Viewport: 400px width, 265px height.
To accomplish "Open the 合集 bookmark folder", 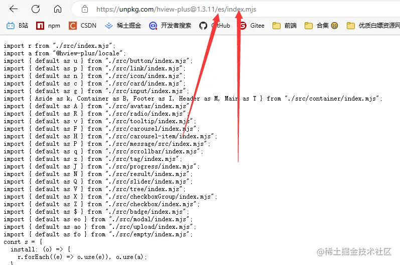I will point(321,26).
